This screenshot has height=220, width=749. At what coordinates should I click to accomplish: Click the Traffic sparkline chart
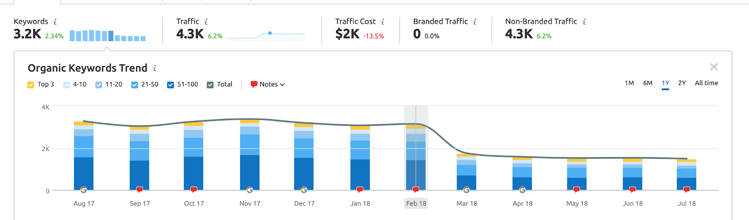tap(266, 35)
